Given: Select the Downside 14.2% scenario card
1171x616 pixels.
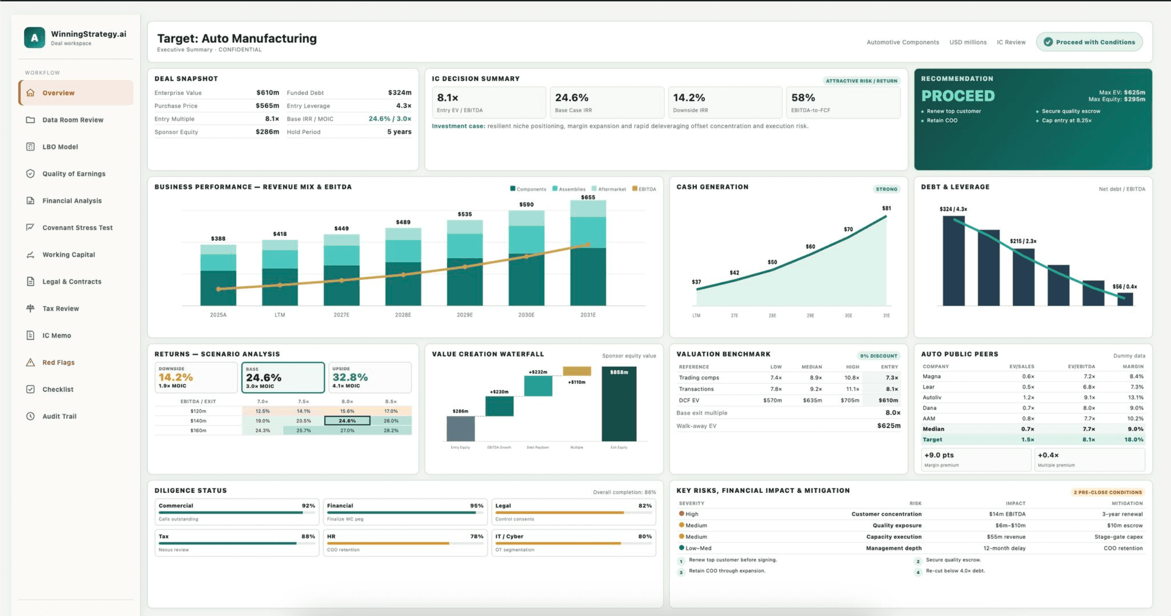Looking at the screenshot, I should pos(196,377).
